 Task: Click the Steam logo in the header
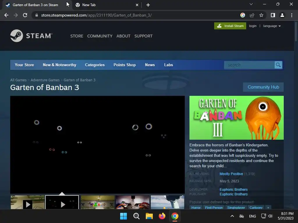pos(31,36)
